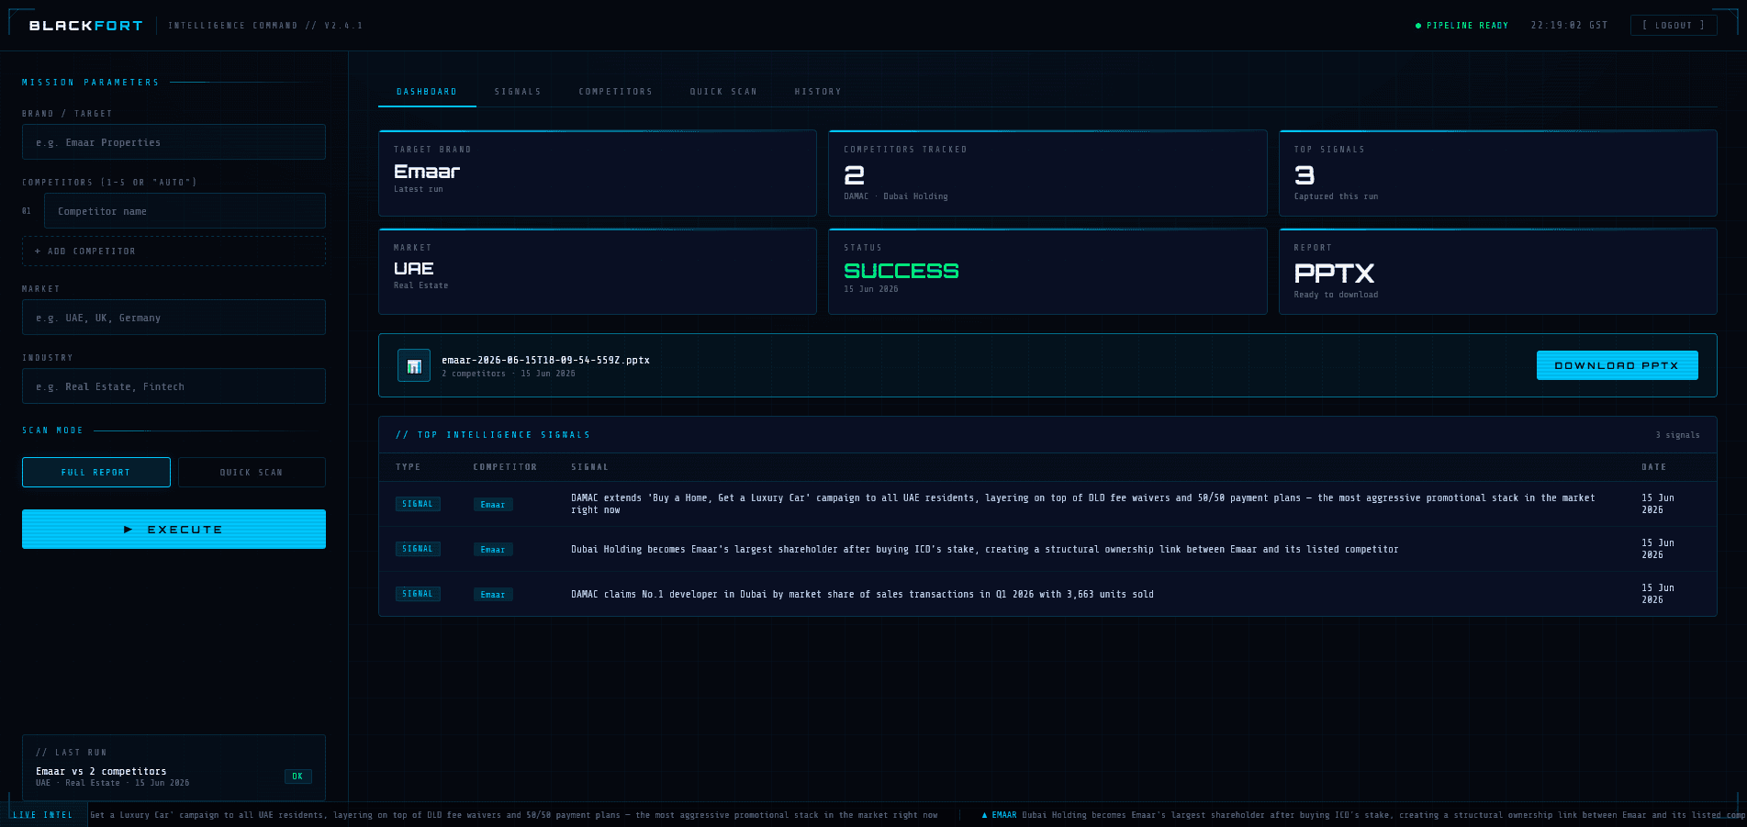The image size is (1747, 827).
Task: Focus the Market input field
Action: point(174,318)
